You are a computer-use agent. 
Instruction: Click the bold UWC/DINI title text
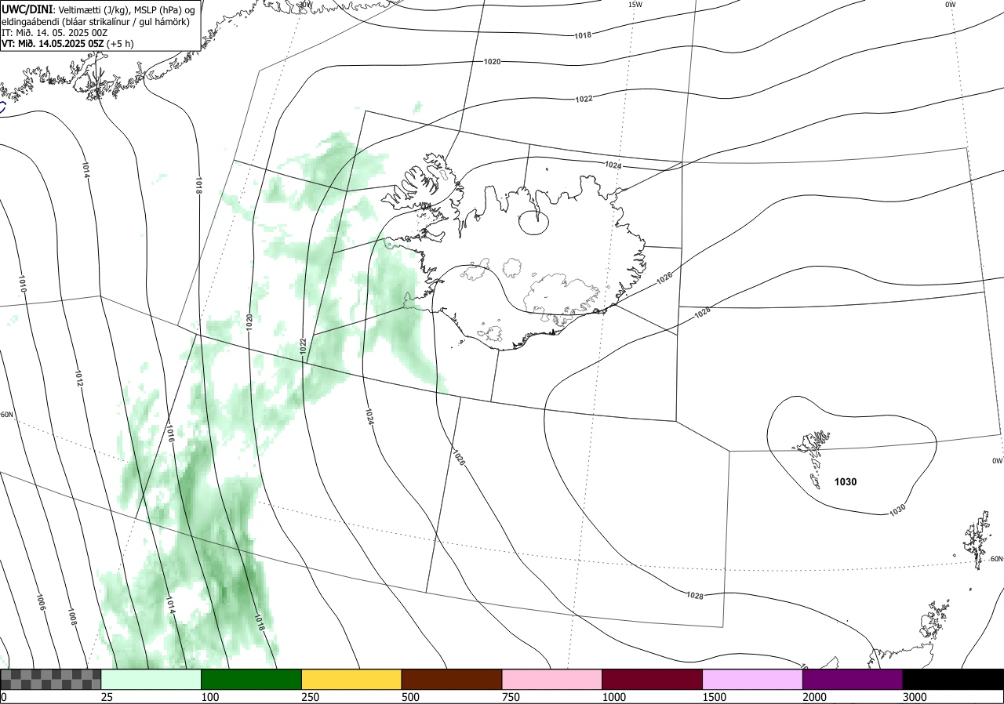(x=27, y=9)
